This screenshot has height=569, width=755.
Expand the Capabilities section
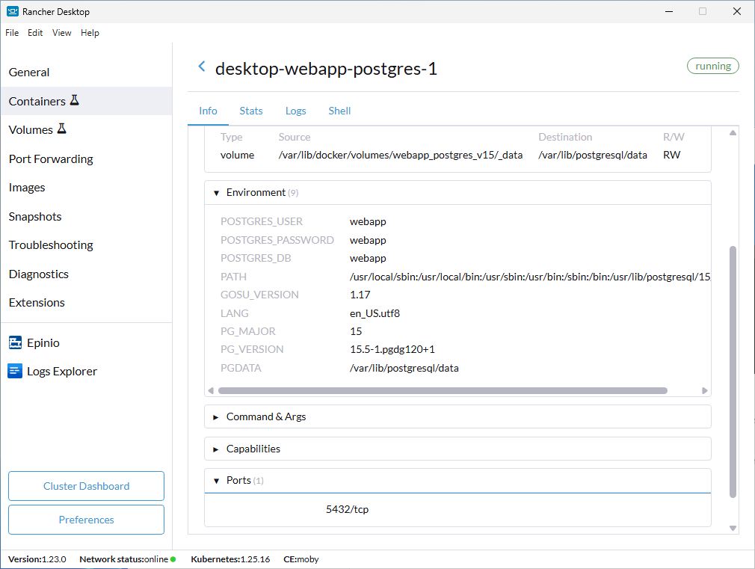coord(216,449)
